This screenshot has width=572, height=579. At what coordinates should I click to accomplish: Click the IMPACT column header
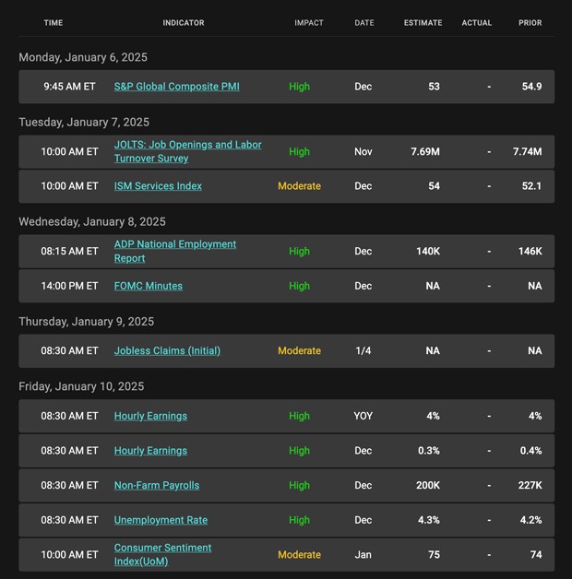click(309, 23)
